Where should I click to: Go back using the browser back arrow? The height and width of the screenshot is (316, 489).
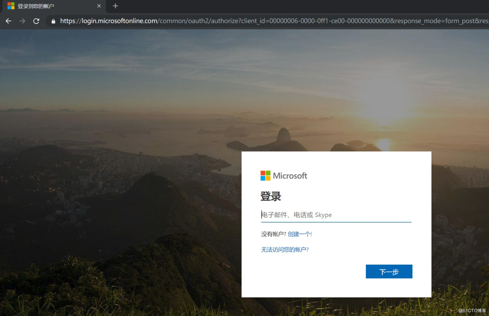click(x=9, y=21)
